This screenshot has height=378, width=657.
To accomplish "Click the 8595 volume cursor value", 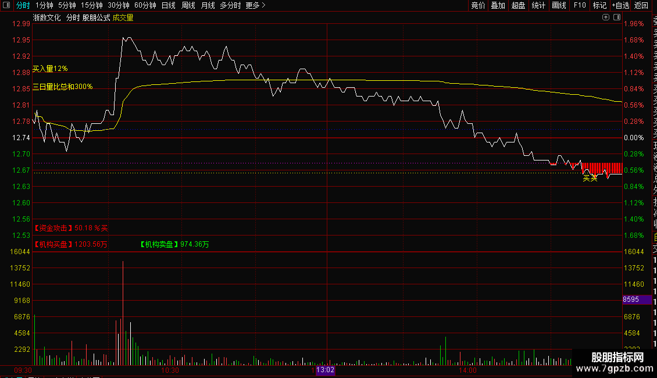I will (637, 299).
